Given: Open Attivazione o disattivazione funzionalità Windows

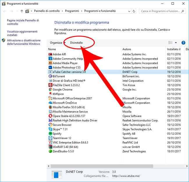Looking at the screenshot, I should tap(24, 42).
